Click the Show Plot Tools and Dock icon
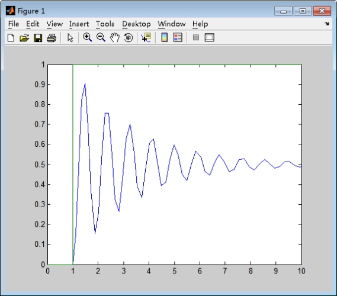 [x=209, y=37]
